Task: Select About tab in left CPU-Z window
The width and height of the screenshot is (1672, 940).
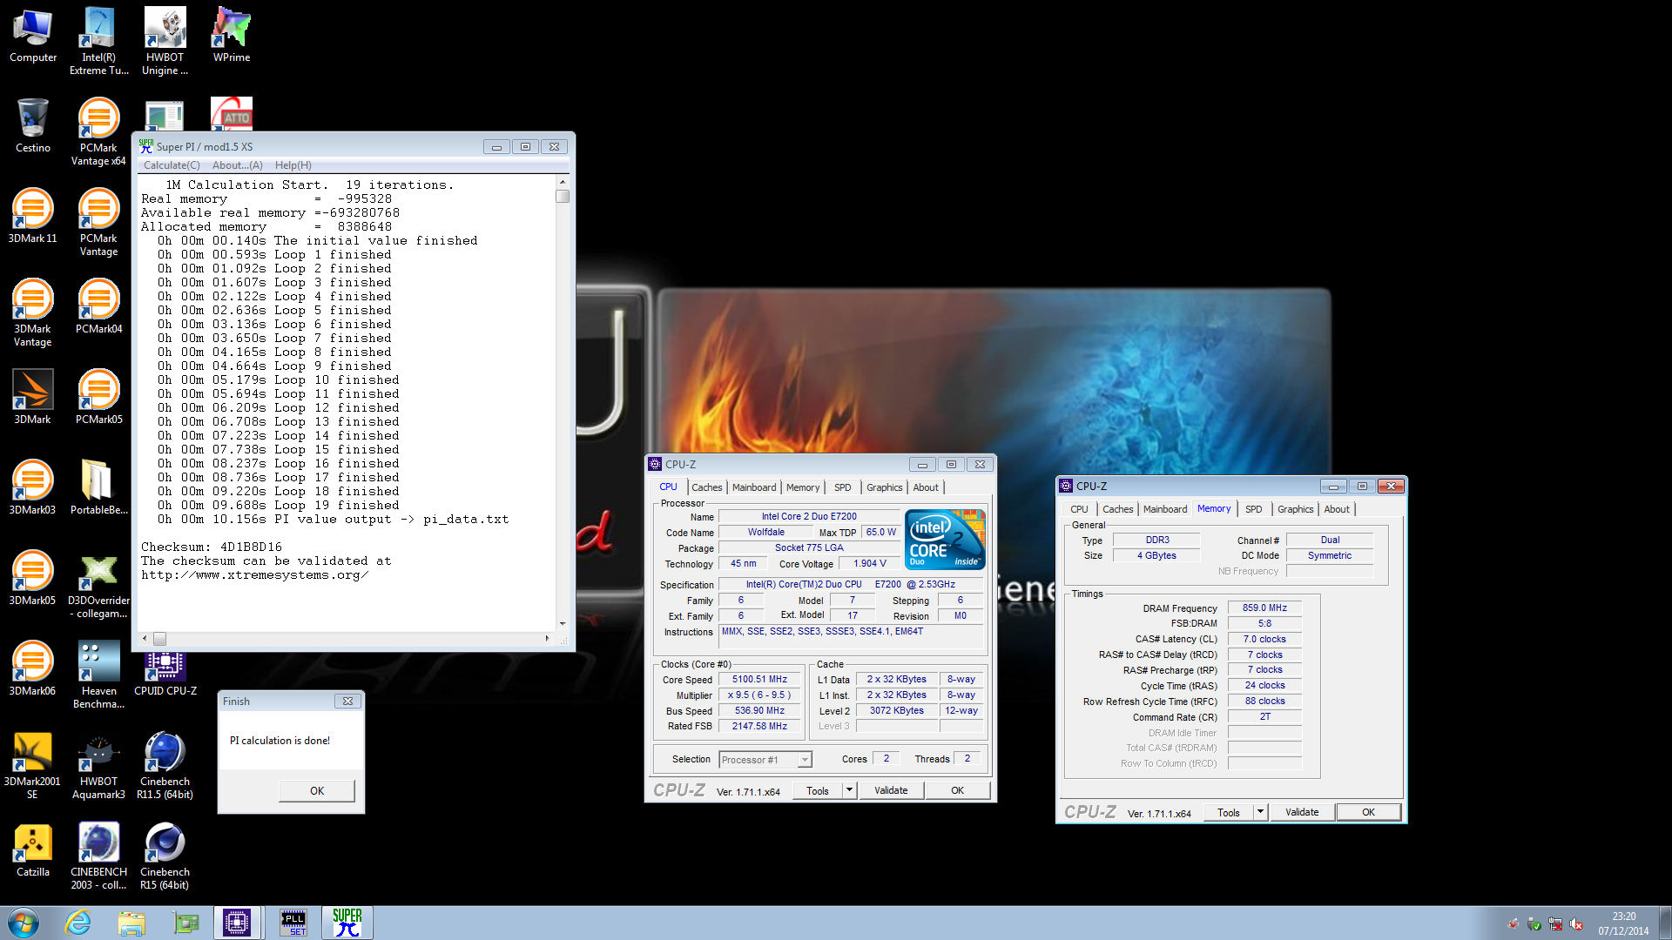Action: point(926,487)
